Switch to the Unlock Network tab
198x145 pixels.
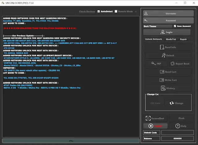tap(153, 39)
